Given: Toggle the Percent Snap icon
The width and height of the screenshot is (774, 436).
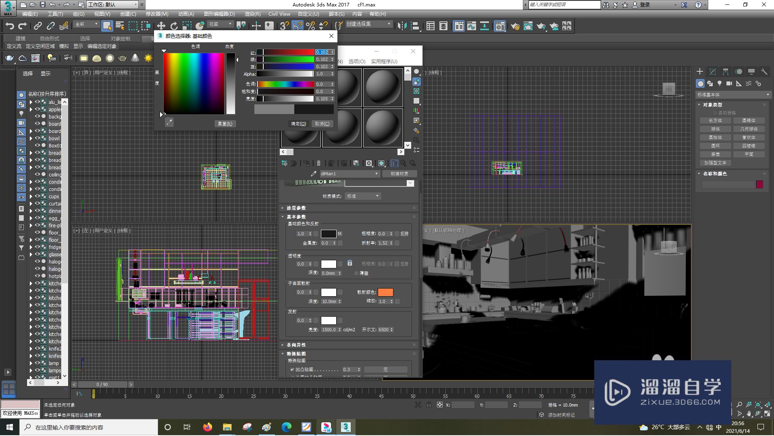Looking at the screenshot, I should pos(310,26).
